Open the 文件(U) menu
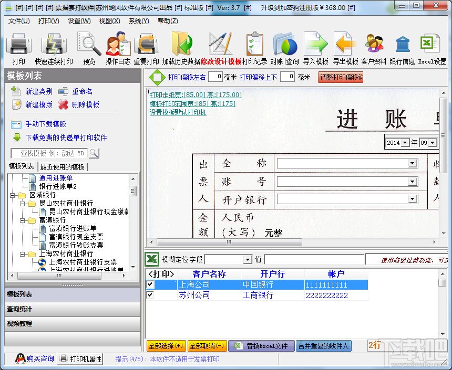Viewport: 452px width, 370px height. click(x=19, y=21)
